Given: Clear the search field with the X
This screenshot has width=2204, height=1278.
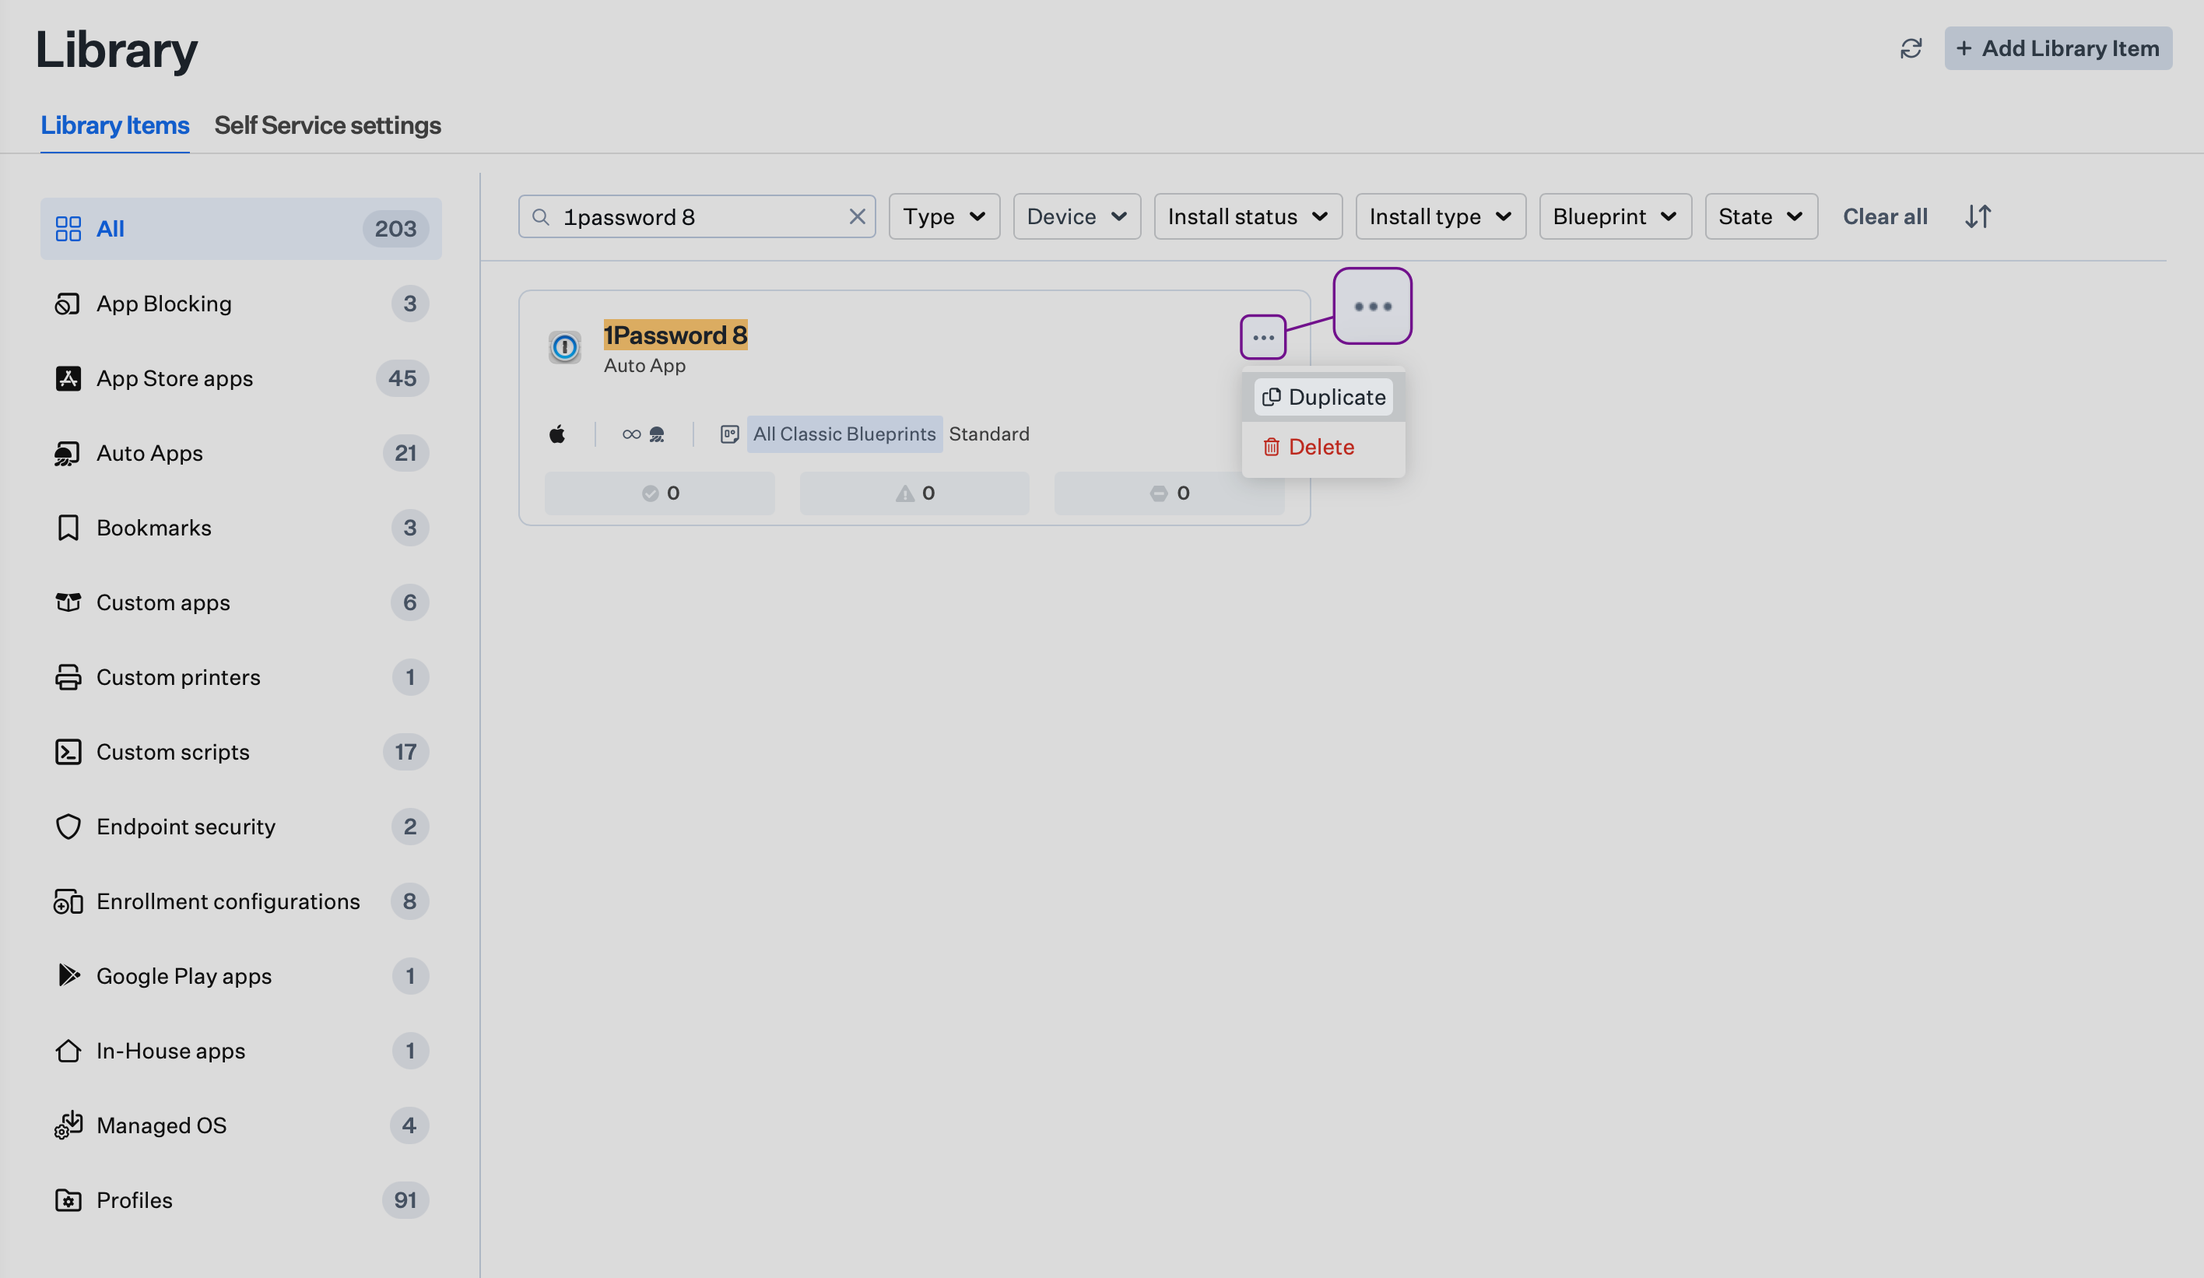Looking at the screenshot, I should 856,217.
